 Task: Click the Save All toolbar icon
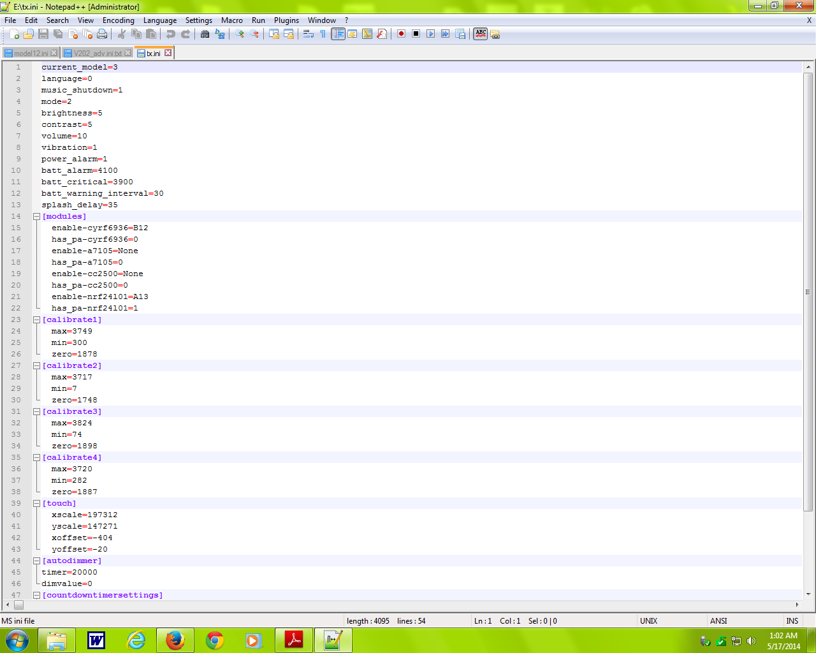pos(58,34)
